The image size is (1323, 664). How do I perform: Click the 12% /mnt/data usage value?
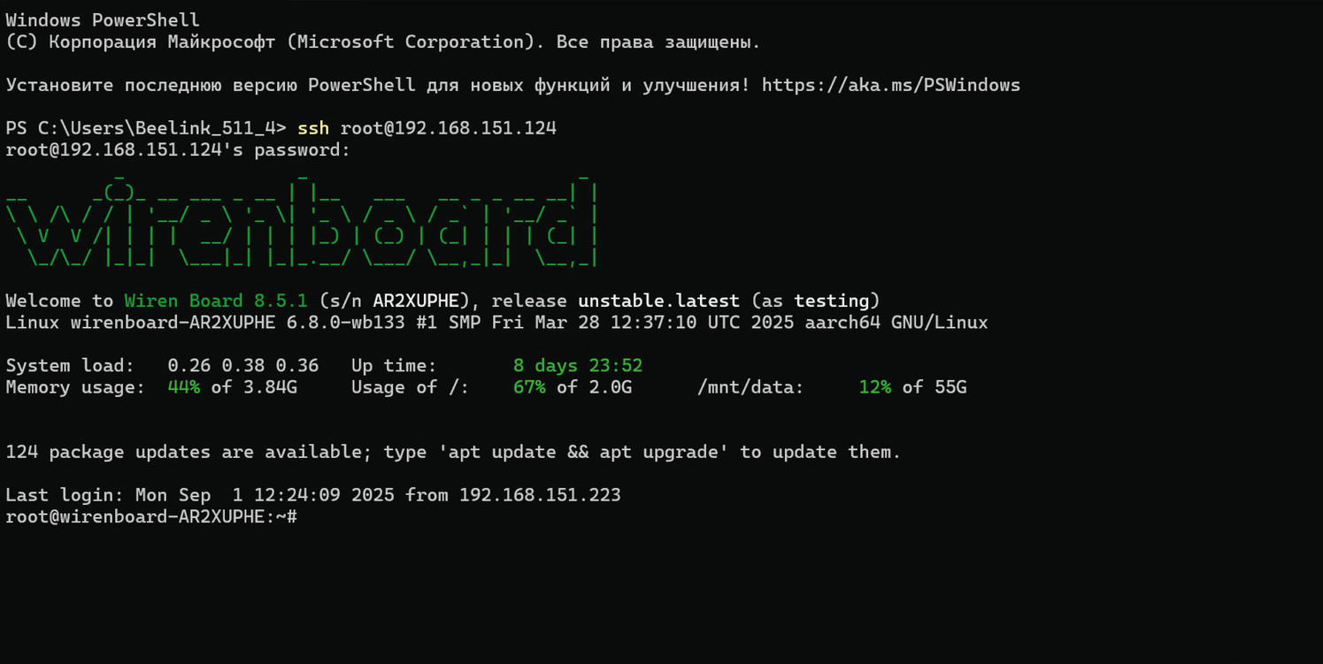point(874,387)
